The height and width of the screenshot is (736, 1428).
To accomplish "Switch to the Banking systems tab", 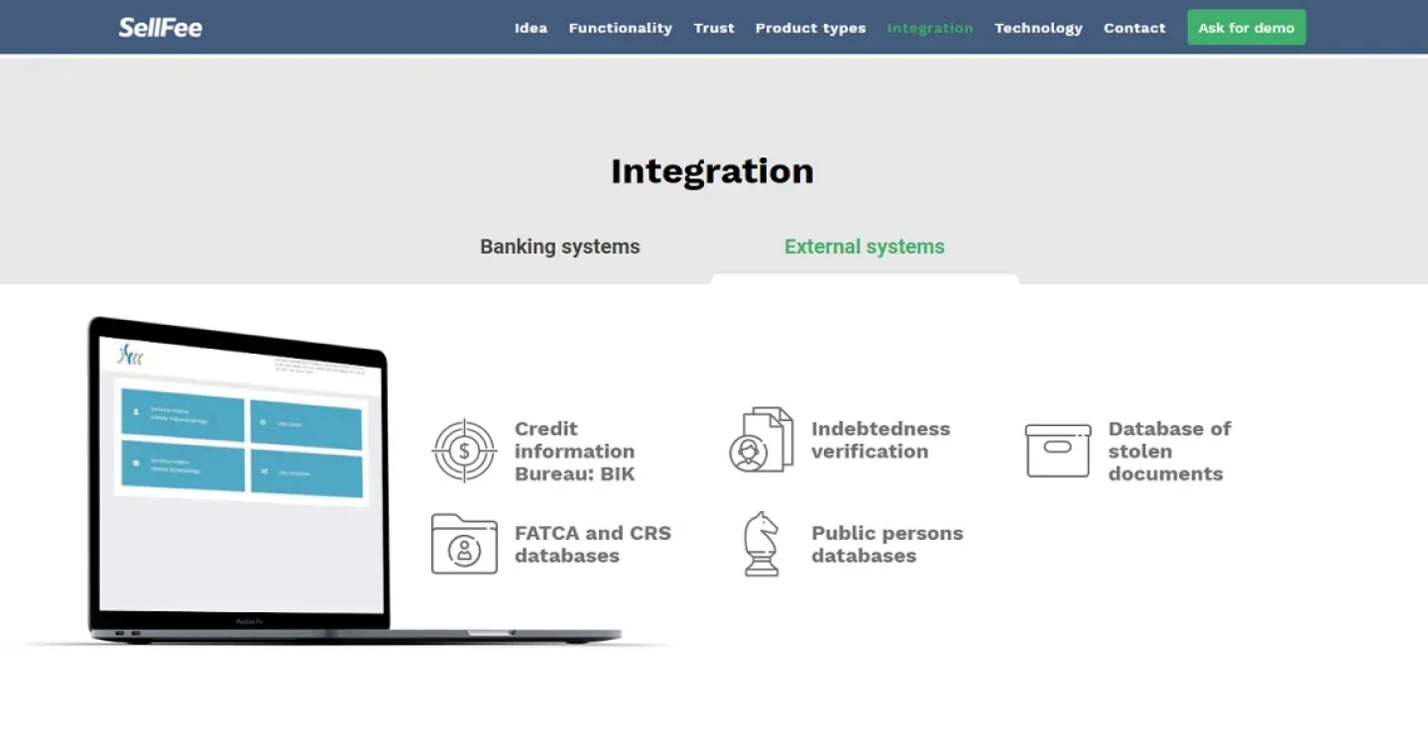I will (x=560, y=247).
